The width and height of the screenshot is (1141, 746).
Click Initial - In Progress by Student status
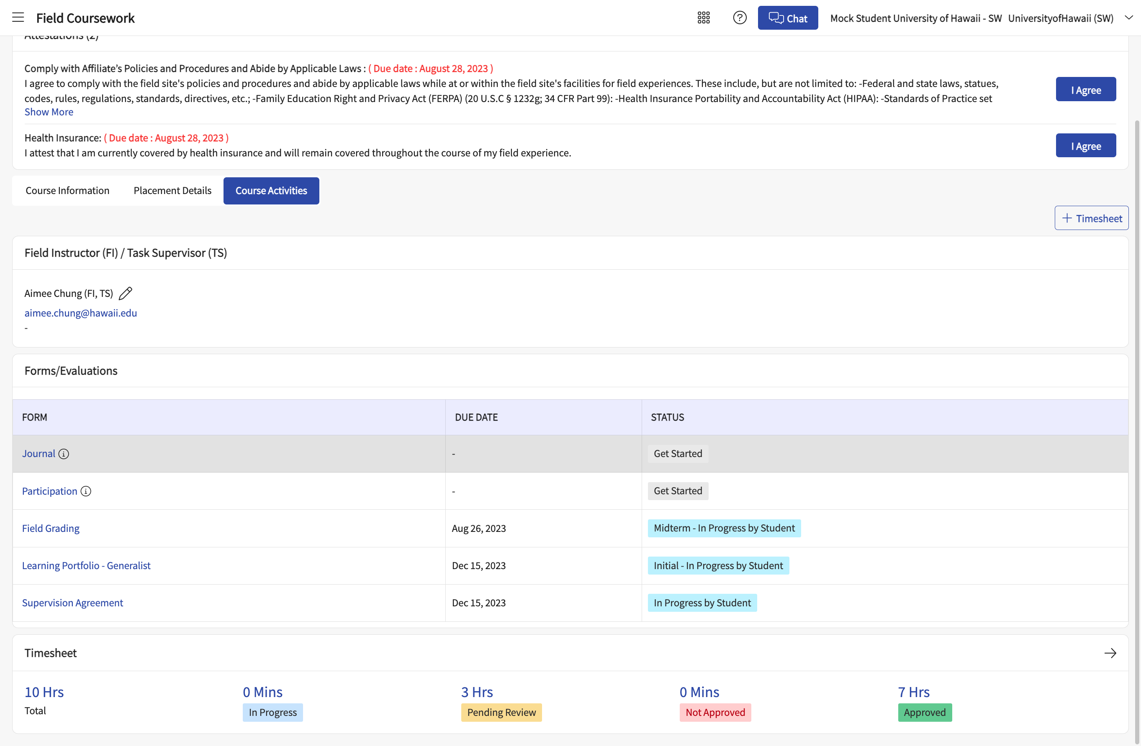tap(718, 565)
